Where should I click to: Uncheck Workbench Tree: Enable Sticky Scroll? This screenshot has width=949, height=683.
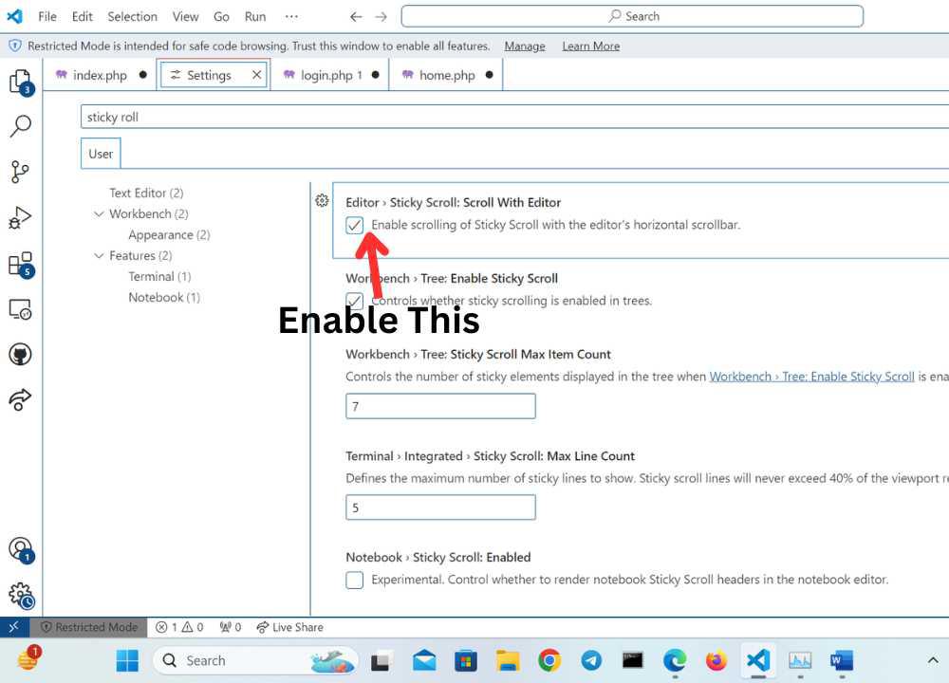(x=354, y=300)
